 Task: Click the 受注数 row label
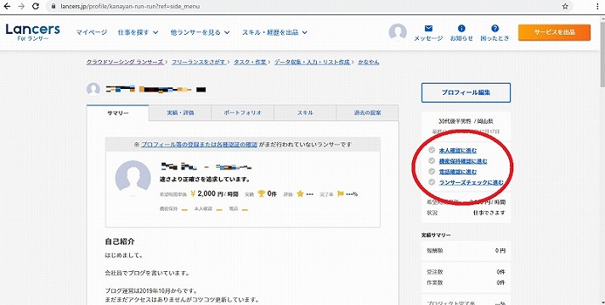(435, 272)
